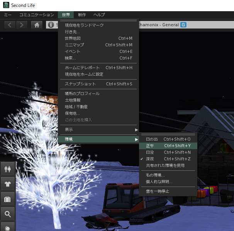Screen dimensions: 234x231
Task: Open 土地情報 menu entry
Action: [98, 100]
